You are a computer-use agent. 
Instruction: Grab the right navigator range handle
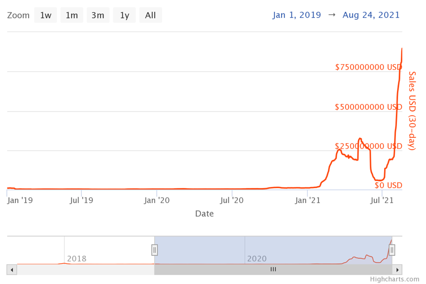tap(392, 250)
